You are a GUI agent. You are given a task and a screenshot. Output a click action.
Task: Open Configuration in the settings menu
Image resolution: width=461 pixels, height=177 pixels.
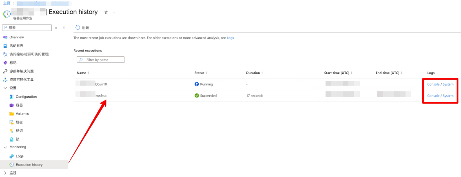click(x=26, y=97)
